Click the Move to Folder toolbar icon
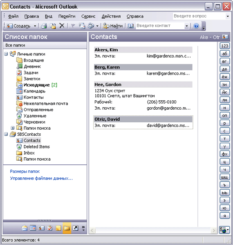This screenshot has height=245, width=233. (53, 26)
